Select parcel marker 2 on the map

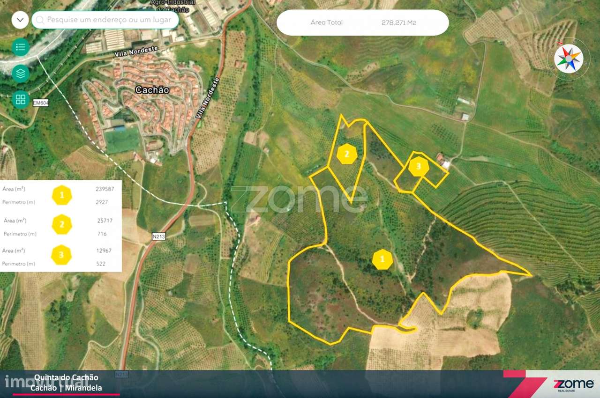pyautogui.click(x=346, y=153)
